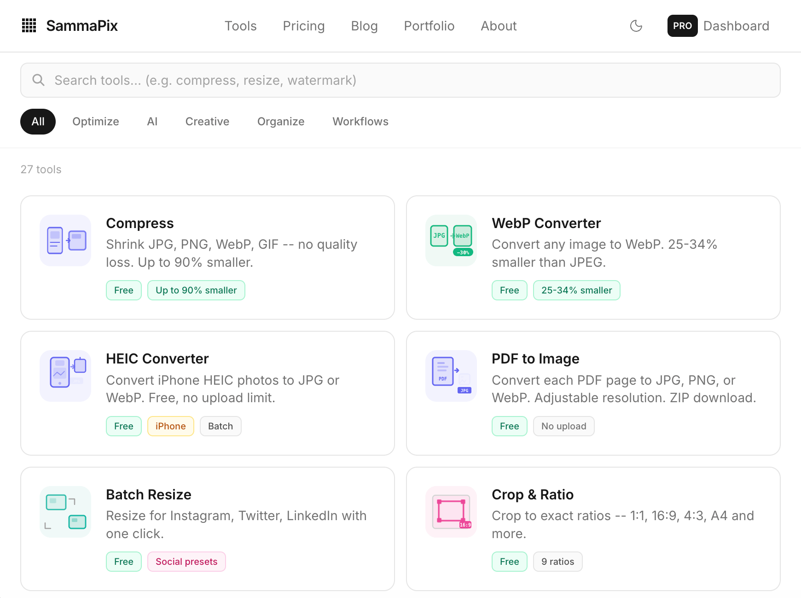The image size is (801, 598).
Task: Select the All filter pill
Action: (38, 122)
